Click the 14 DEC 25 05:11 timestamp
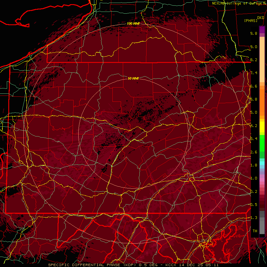Viewport: 267px width, 267px height. (x=199, y=265)
